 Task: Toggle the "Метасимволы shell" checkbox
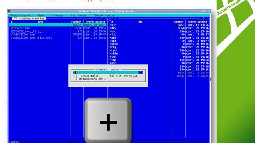pos(75,79)
